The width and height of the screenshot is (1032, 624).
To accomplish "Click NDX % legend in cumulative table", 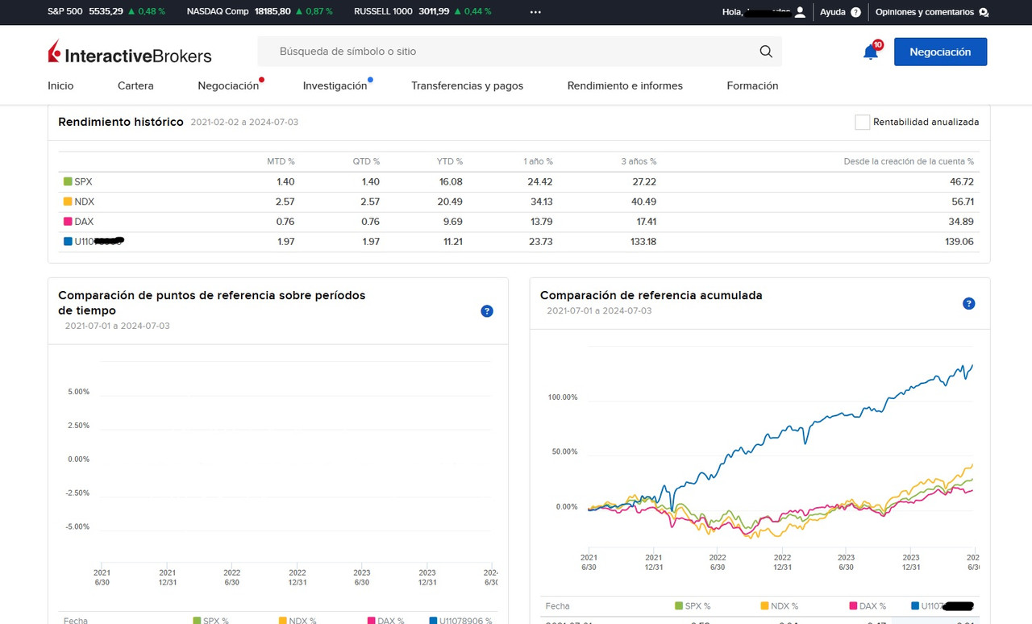I will (780, 606).
